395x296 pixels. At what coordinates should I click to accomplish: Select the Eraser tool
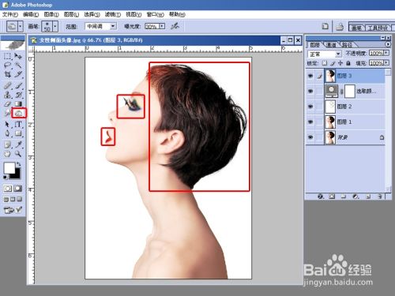coord(7,104)
